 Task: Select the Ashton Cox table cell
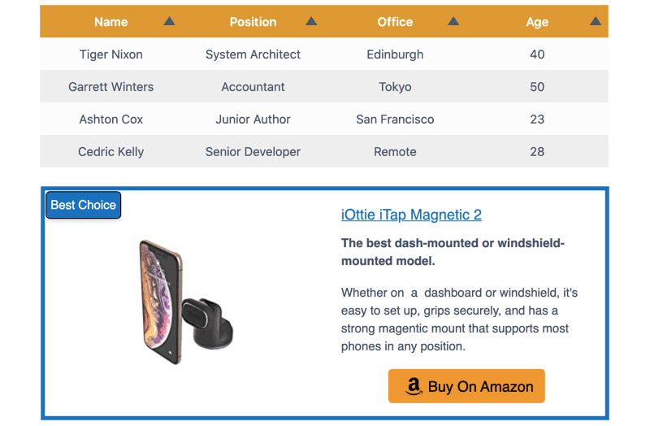click(x=111, y=119)
